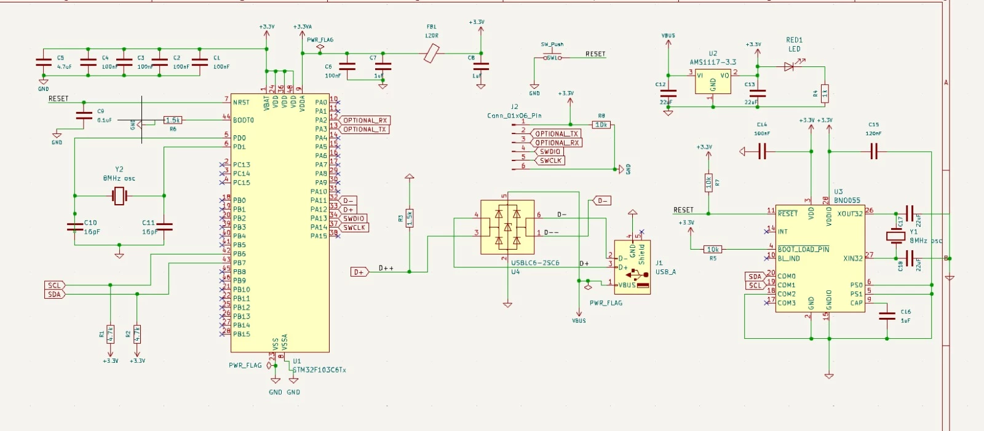This screenshot has height=431, width=984.
Task: Click the D- global label above USB_A
Action: coord(601,200)
